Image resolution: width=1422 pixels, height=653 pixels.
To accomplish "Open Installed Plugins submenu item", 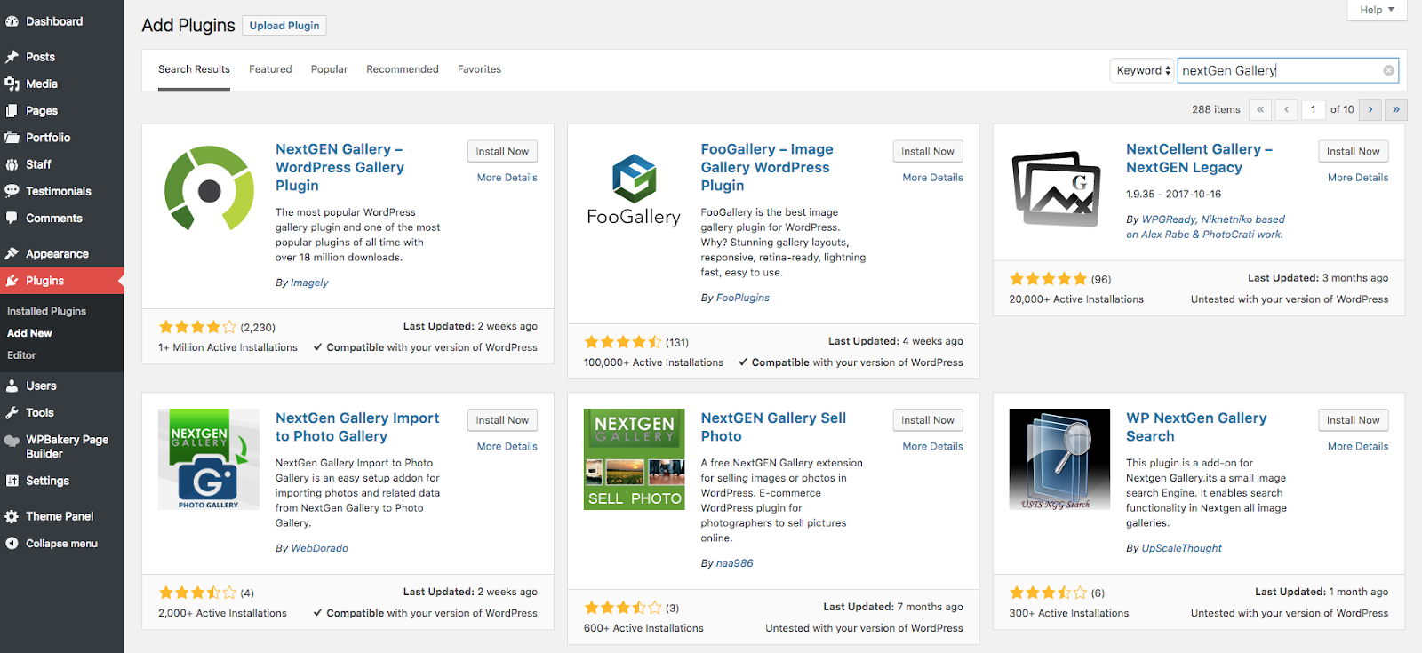I will (46, 312).
